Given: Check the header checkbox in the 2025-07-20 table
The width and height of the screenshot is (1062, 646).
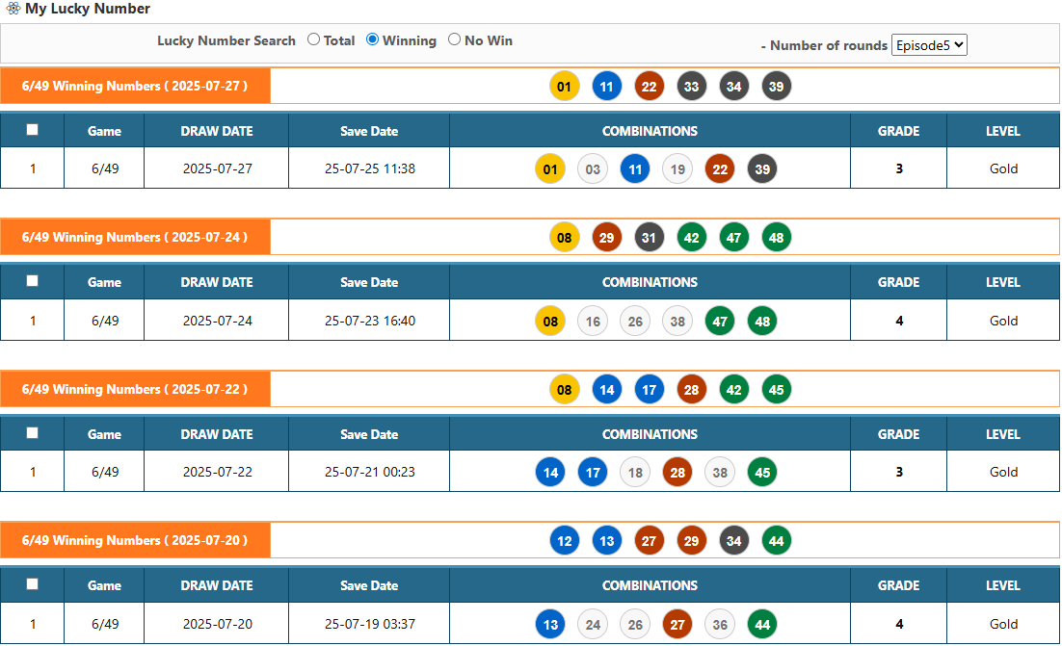Looking at the screenshot, I should click(33, 584).
